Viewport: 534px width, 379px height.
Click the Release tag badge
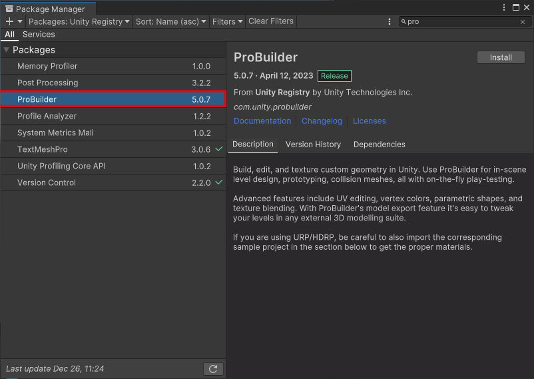[334, 76]
